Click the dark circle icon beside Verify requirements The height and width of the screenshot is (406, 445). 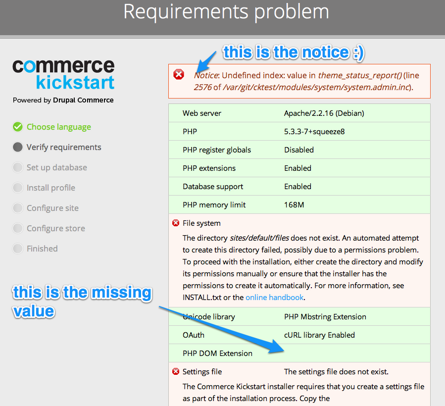[18, 147]
